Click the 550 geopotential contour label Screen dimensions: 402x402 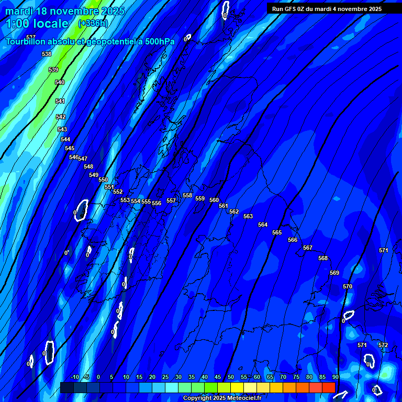pyautogui.click(x=103, y=180)
